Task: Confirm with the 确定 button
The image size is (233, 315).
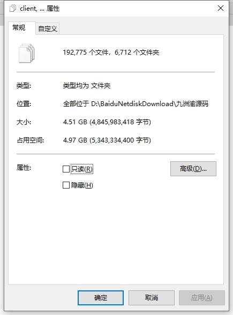Action: 101,298
